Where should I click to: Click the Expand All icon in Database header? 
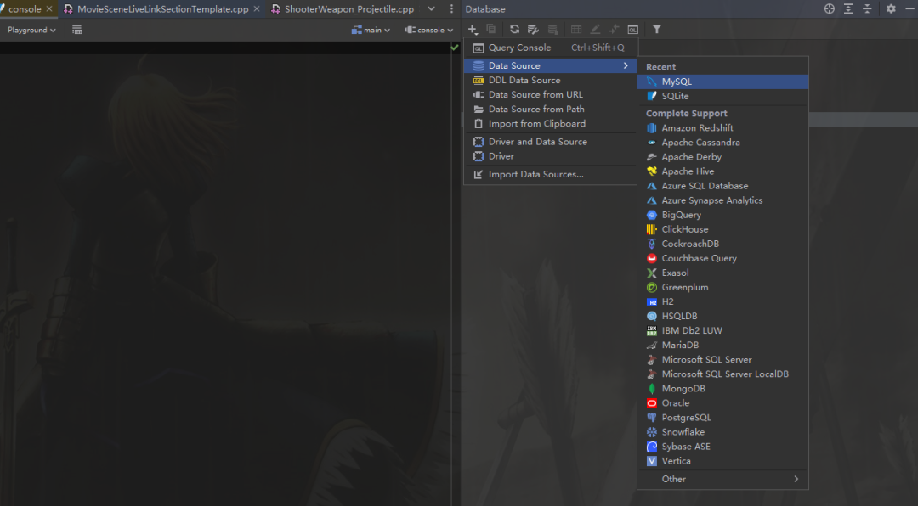(848, 8)
